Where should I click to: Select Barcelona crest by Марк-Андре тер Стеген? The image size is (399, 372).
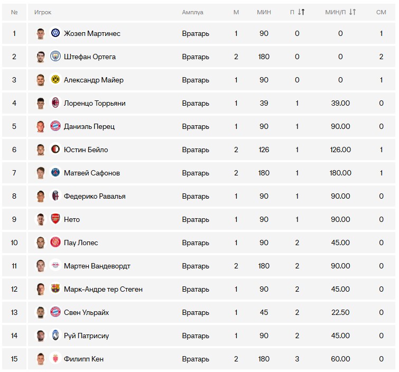[55, 289]
